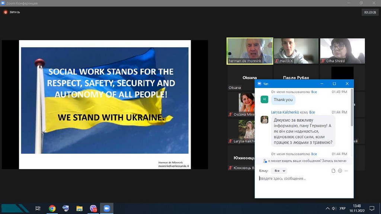This screenshot has width=381, height=214.
Task: Open Viber from the taskbar
Action: (x=93, y=208)
